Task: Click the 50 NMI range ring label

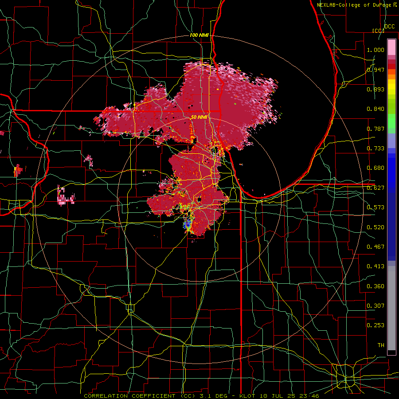Action: pos(199,117)
